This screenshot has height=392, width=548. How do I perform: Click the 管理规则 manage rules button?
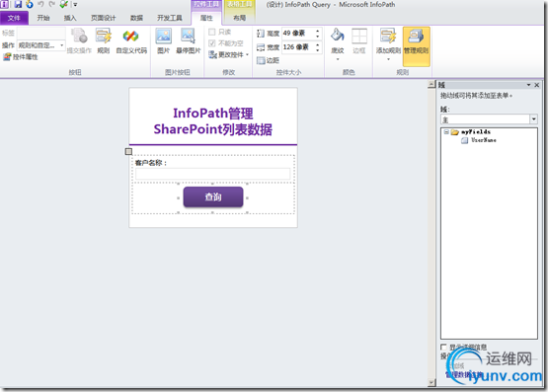417,46
